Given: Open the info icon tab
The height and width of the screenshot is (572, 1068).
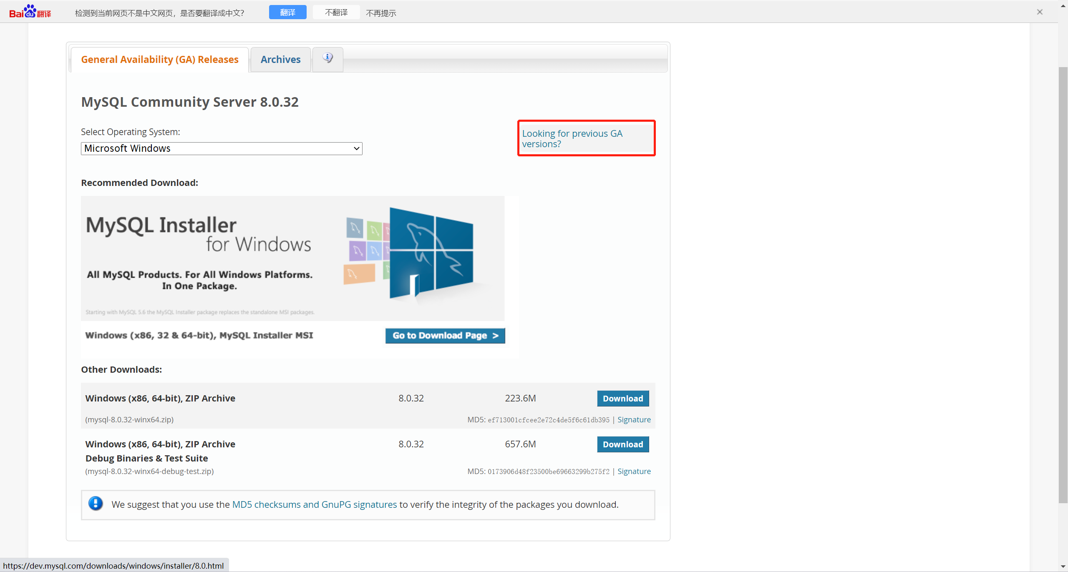Looking at the screenshot, I should click(x=328, y=59).
